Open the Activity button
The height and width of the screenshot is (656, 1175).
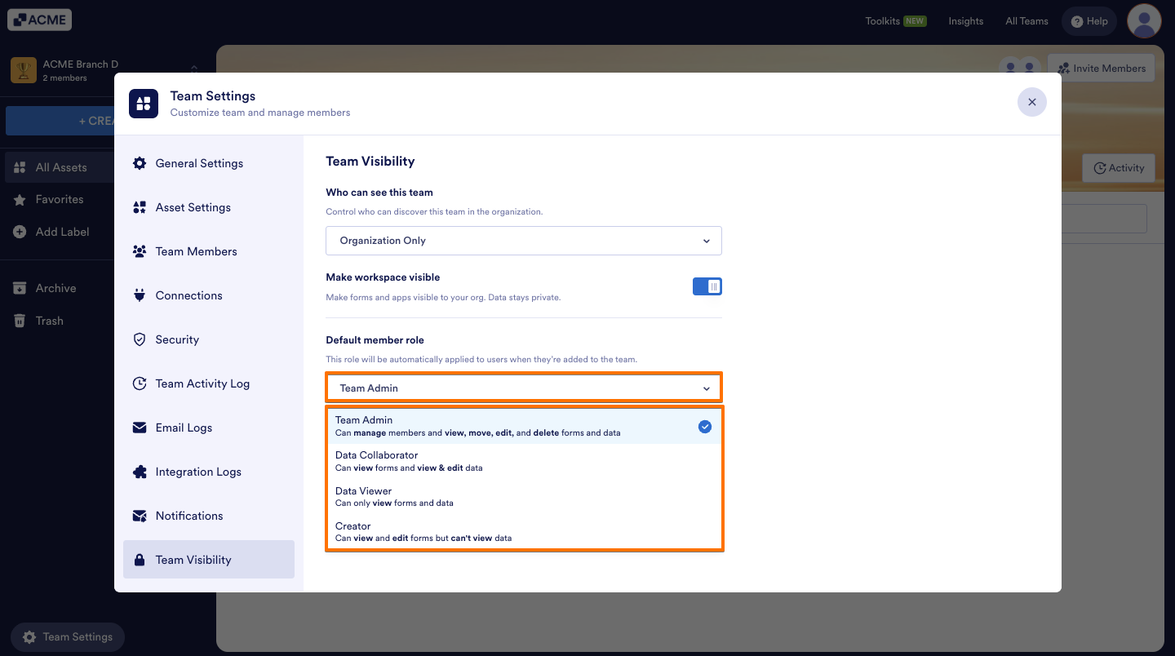click(x=1119, y=168)
